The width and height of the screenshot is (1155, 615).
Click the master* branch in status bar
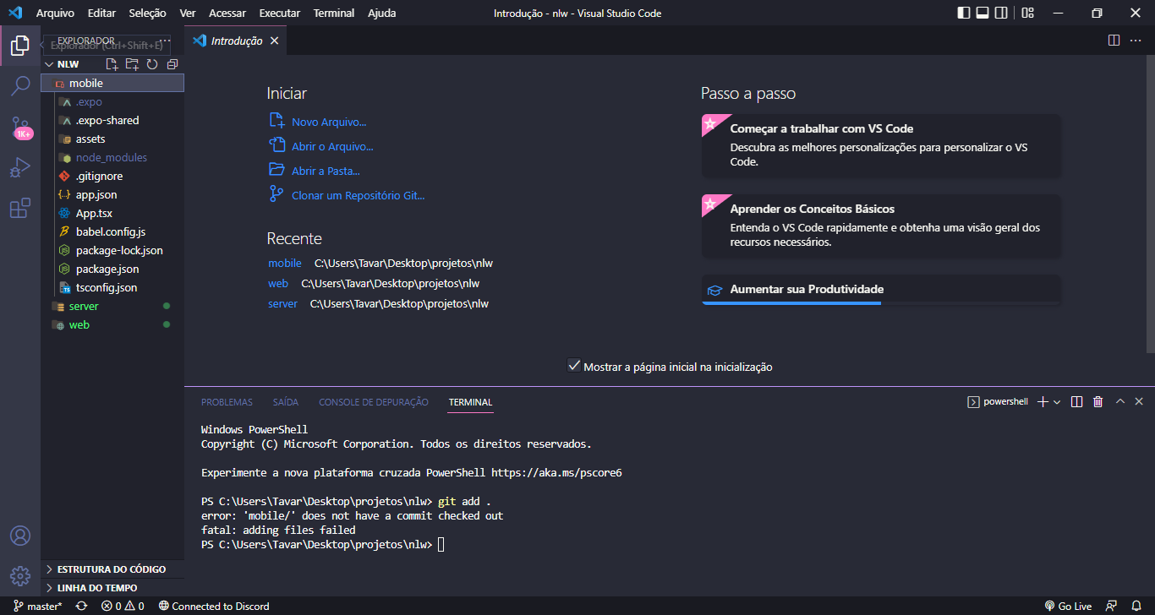pos(38,606)
